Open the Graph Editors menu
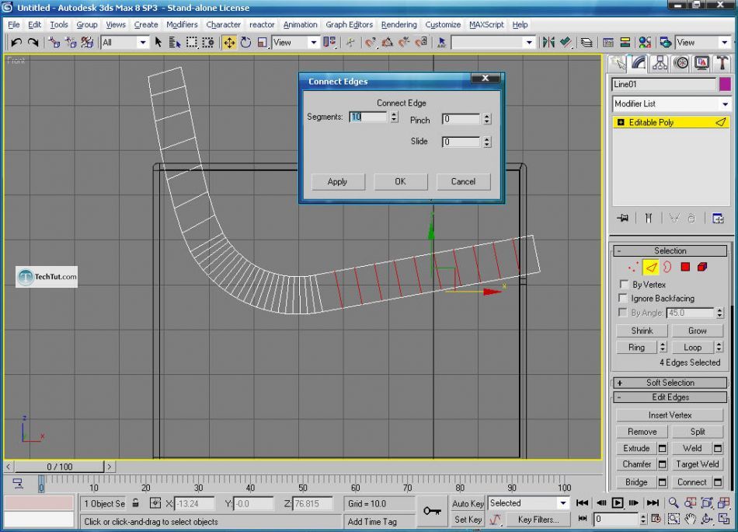 pos(349,25)
